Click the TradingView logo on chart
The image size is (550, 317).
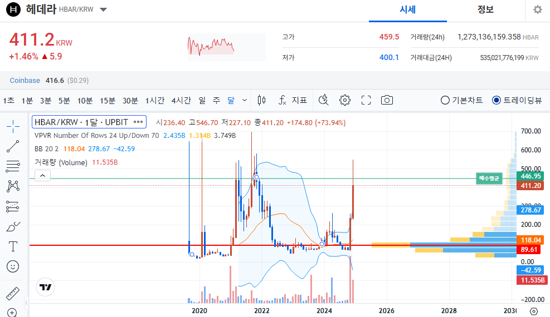coord(45,288)
